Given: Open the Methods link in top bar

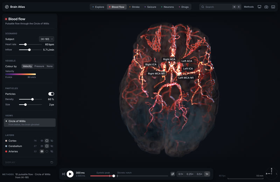Looking at the screenshot, I should point(249,7).
